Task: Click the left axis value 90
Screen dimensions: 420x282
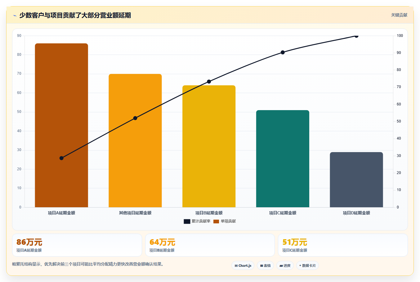Action: pyautogui.click(x=19, y=36)
